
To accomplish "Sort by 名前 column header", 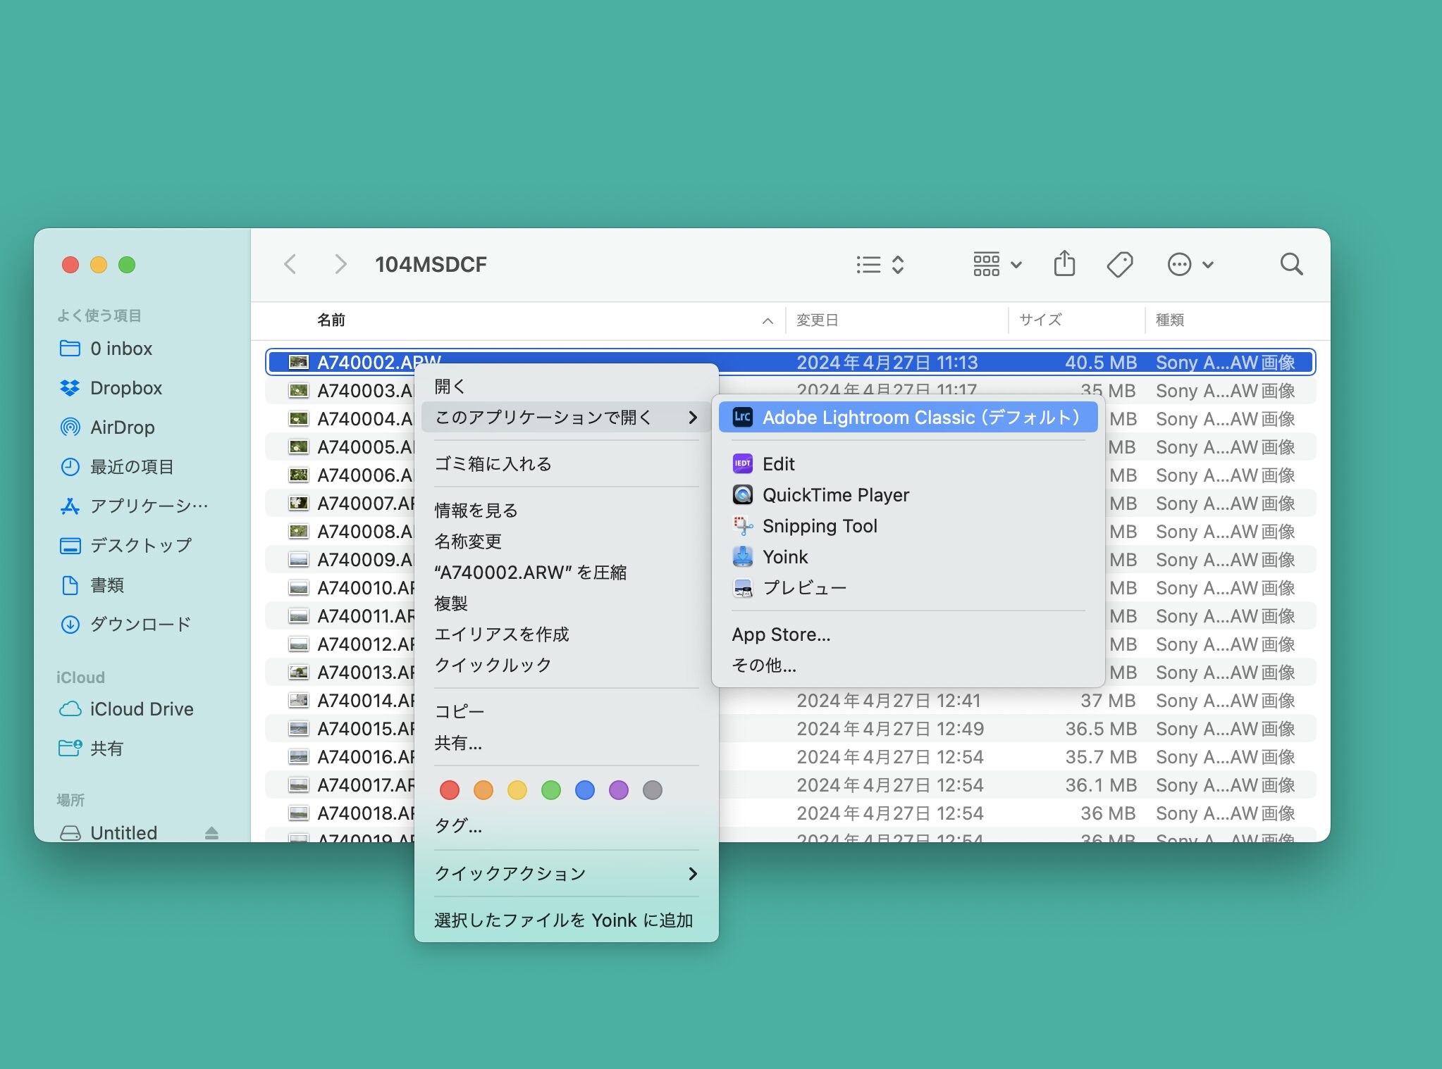I will point(331,320).
